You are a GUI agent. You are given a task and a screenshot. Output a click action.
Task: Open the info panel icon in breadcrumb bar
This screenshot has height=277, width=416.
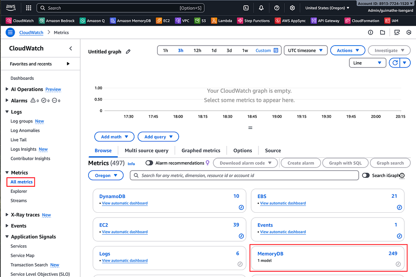click(x=370, y=33)
